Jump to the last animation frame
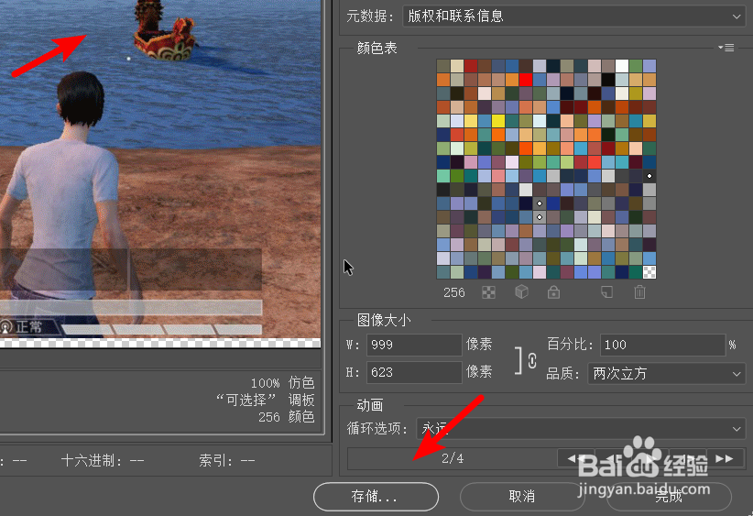The image size is (753, 516). point(725,458)
